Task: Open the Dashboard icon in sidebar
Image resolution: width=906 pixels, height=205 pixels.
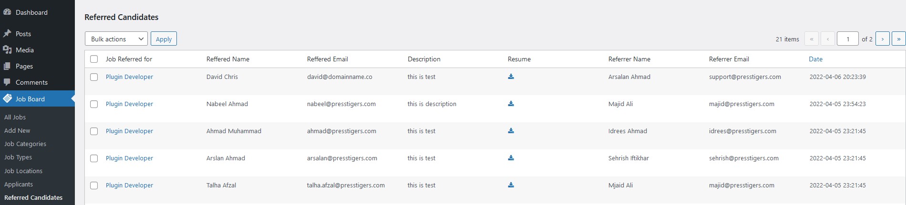Action: pyautogui.click(x=7, y=12)
